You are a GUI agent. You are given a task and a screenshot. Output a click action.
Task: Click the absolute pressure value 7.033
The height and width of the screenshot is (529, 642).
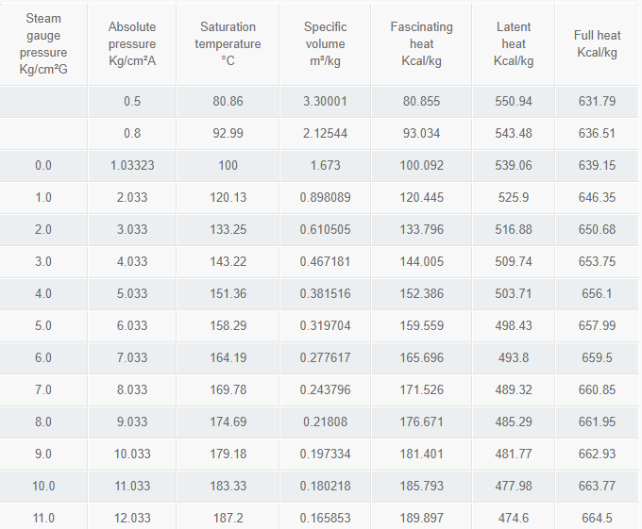(x=132, y=358)
